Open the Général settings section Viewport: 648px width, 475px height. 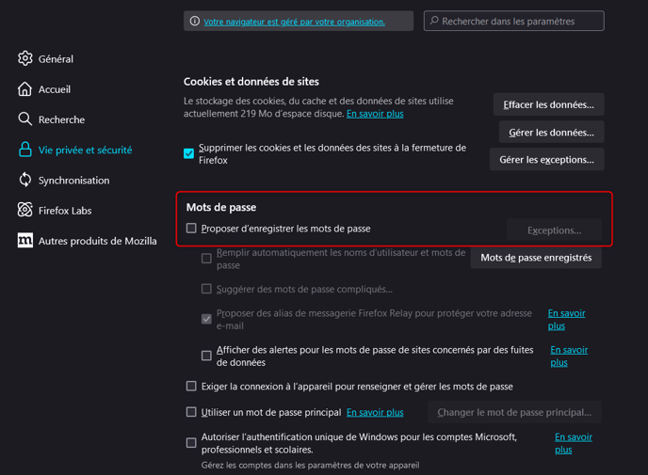[x=56, y=59]
